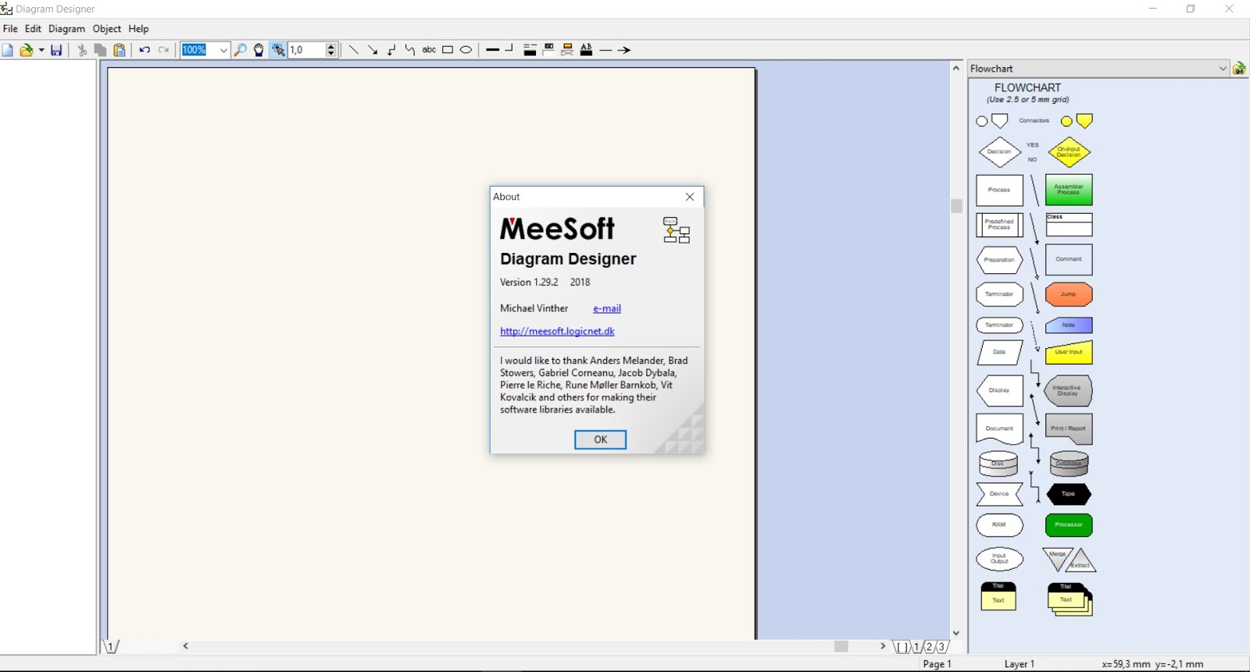The height and width of the screenshot is (672, 1250).
Task: Pick the white Decision diamond shape
Action: [x=999, y=152]
